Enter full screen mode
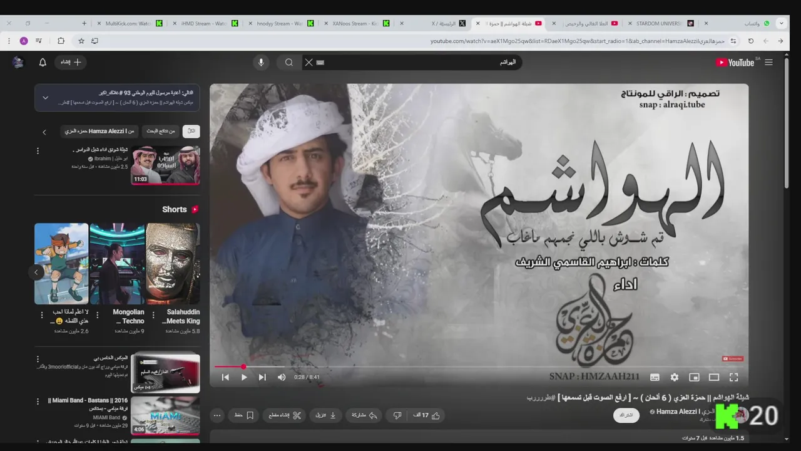 734,377
